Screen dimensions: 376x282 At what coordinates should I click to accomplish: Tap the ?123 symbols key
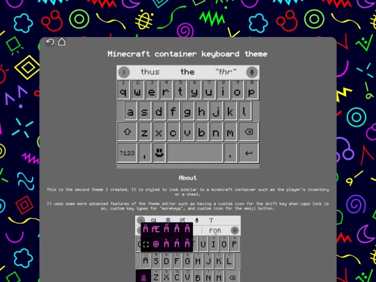[127, 152]
